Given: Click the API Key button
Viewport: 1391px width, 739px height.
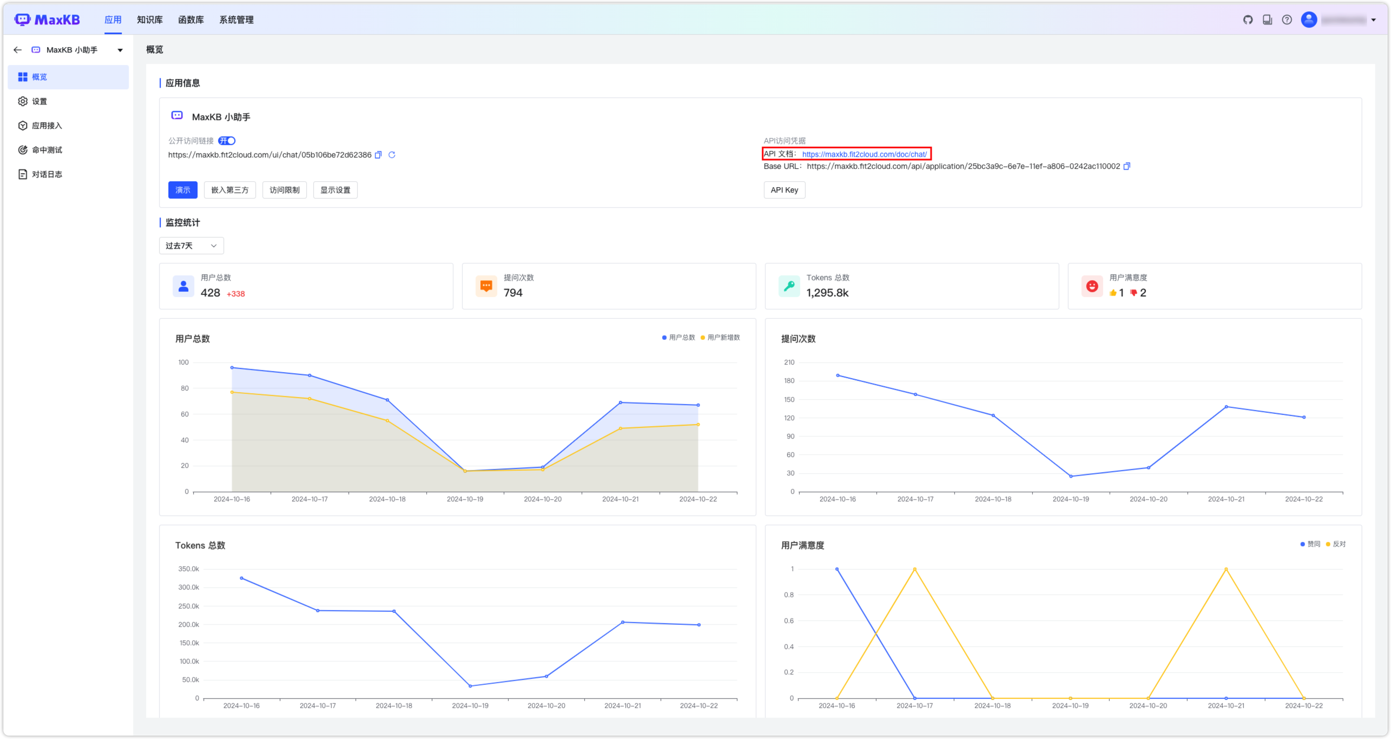Looking at the screenshot, I should tap(784, 189).
